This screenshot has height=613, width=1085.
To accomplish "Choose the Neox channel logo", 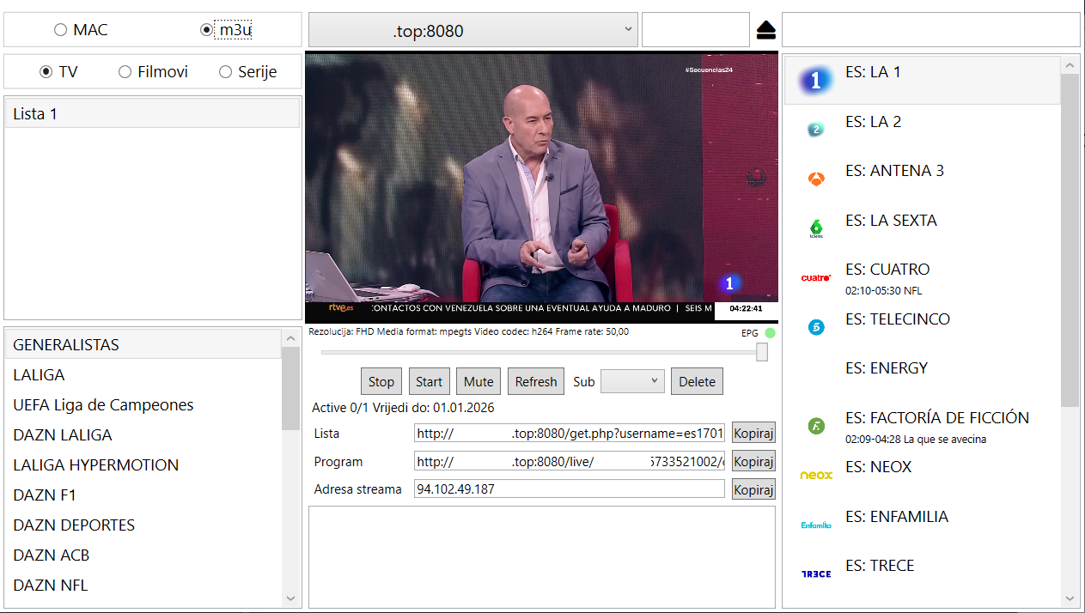I will pos(816,475).
